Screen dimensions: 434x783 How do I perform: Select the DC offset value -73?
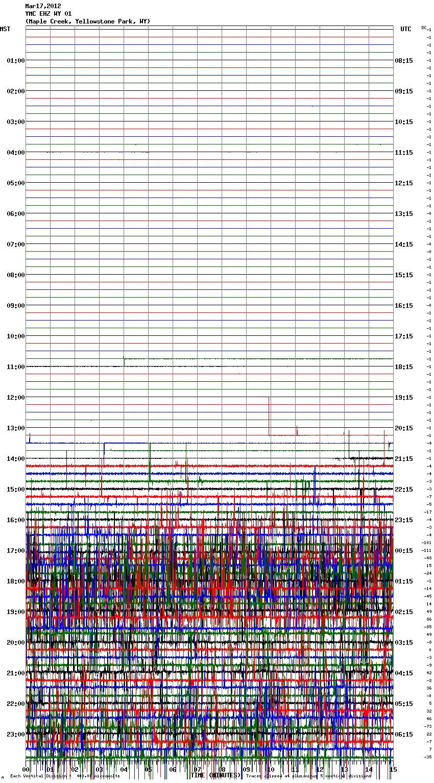point(428,726)
